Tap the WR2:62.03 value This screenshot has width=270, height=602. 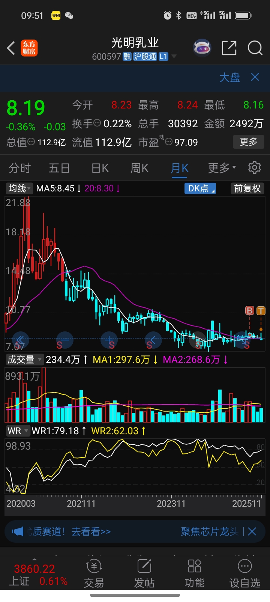[x=118, y=431]
